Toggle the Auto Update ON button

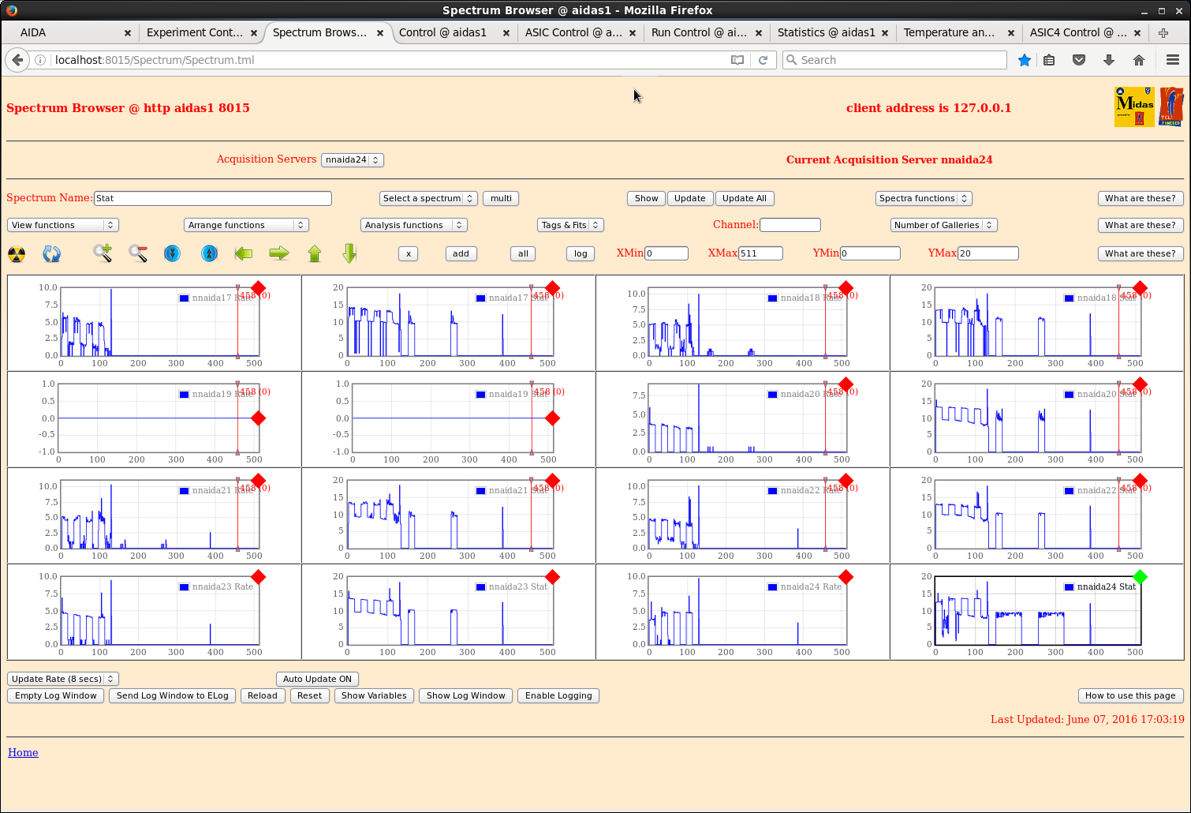click(317, 679)
